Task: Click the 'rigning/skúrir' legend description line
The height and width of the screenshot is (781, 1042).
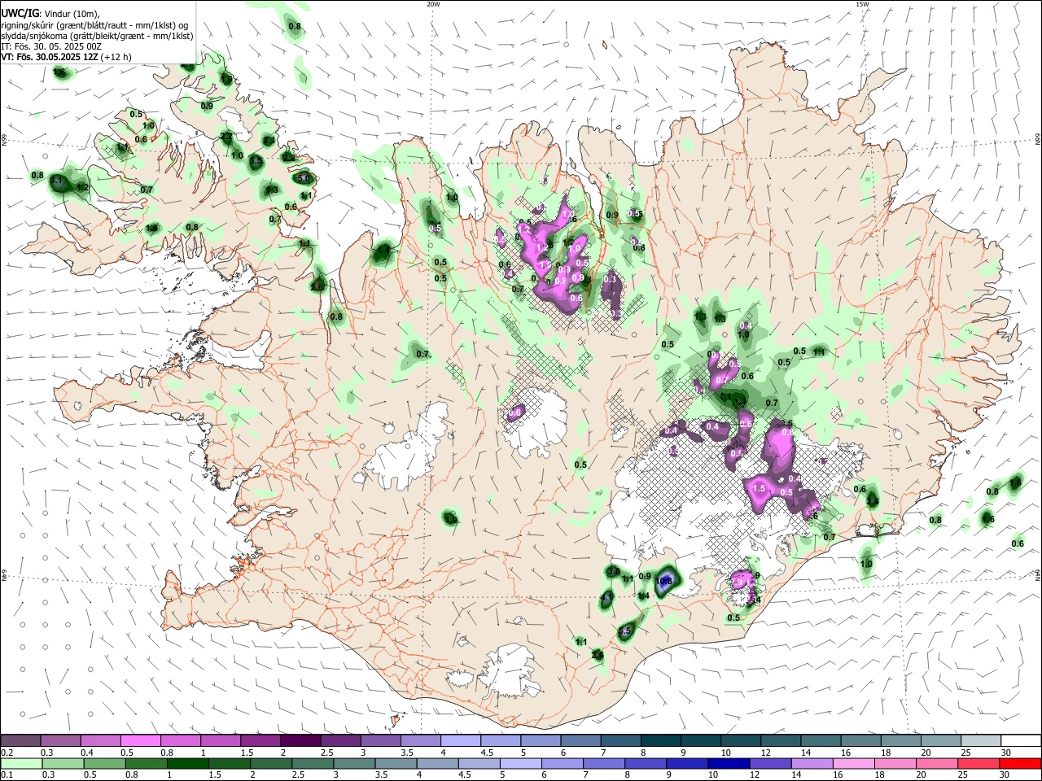Action: (x=94, y=24)
